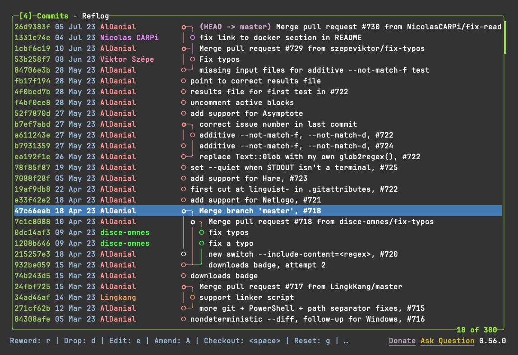Select commit 19af9db8 first cut at linguist-
The width and height of the screenshot is (518, 355).
click(258, 189)
